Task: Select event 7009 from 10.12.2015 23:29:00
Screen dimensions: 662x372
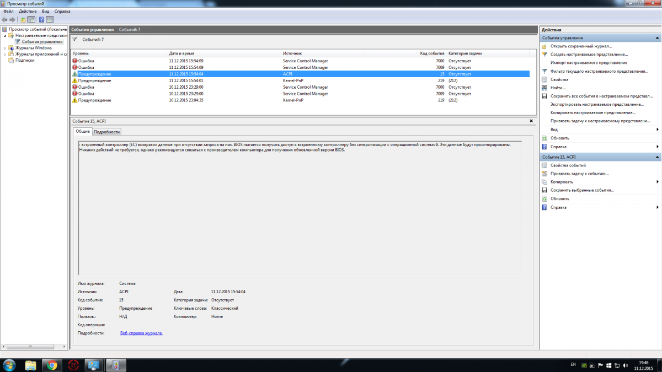Action: click(300, 94)
